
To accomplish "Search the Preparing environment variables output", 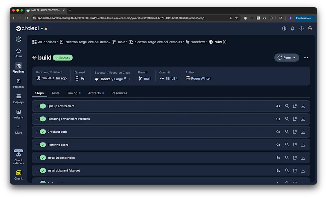I will click(x=287, y=119).
